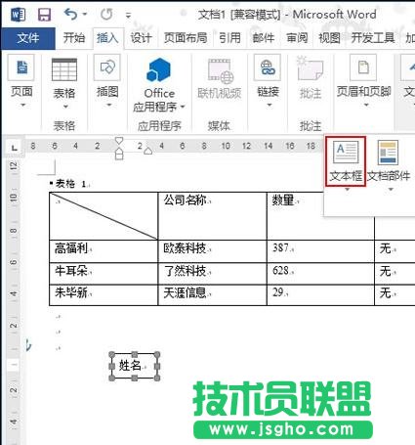
Task: Click the Word application icon
Action: click(x=18, y=15)
